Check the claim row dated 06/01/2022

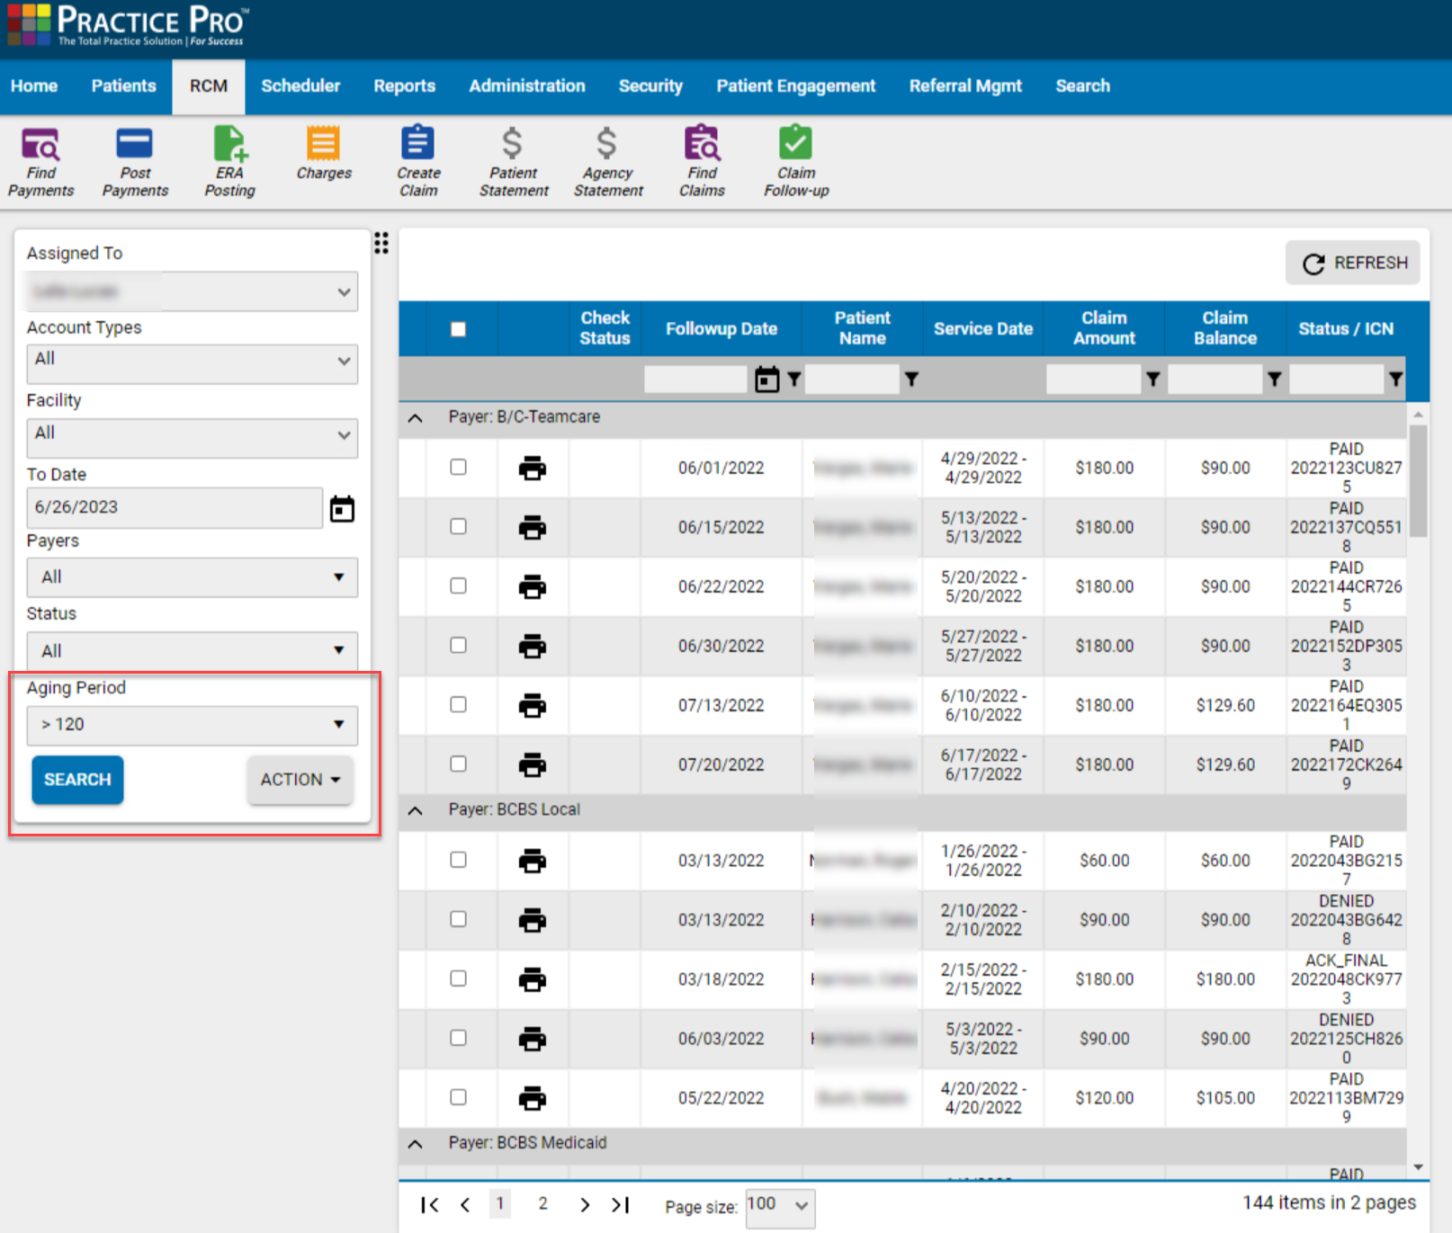pos(458,468)
